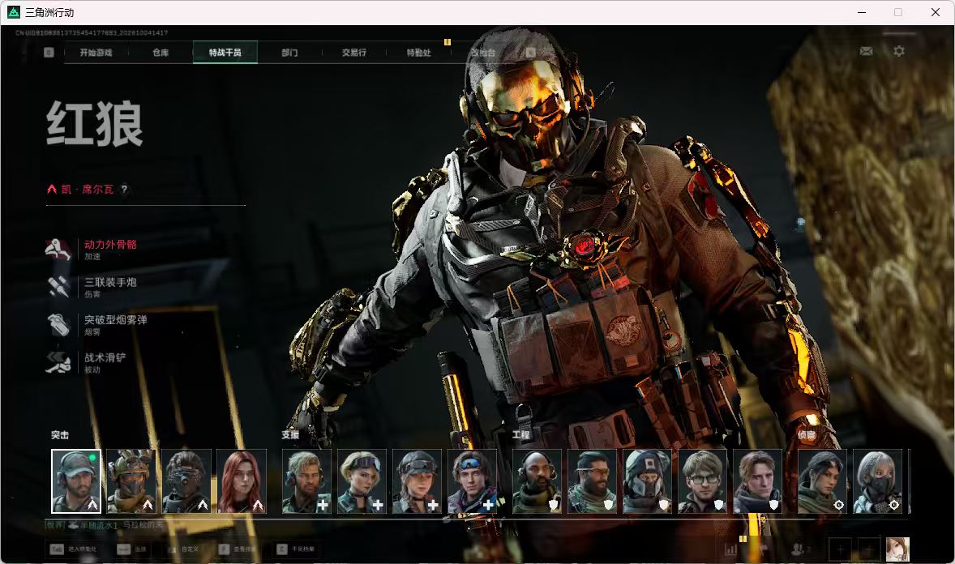Click the first empty squad slot plus
This screenshot has width=955, height=564.
pos(839,549)
